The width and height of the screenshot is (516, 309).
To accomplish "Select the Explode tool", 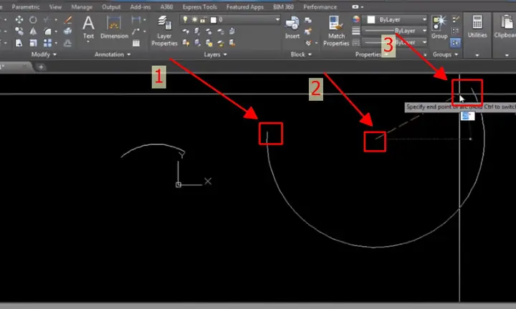I will click(68, 31).
